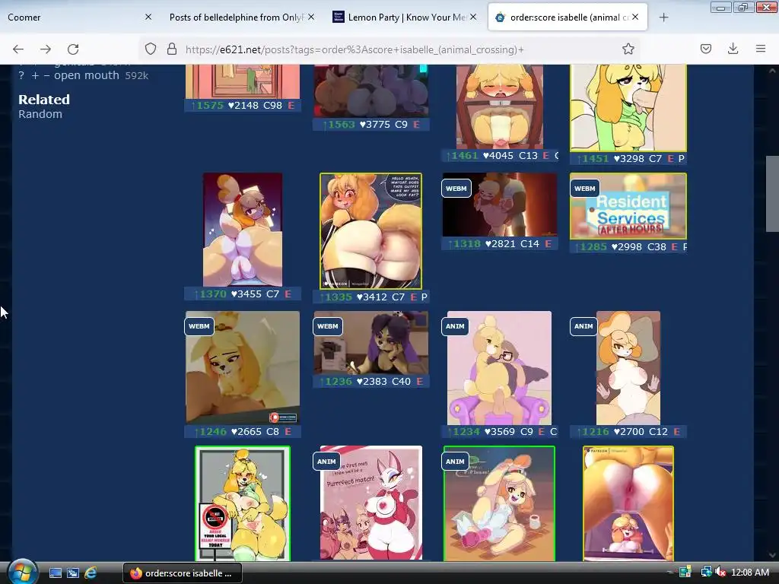The width and height of the screenshot is (779, 584).
Task: Exclude open mouth tag with the – link
Action: (x=46, y=75)
